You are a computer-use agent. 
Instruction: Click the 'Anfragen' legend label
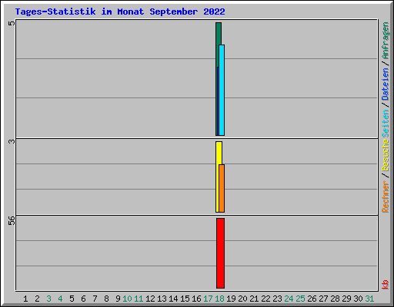(x=386, y=41)
